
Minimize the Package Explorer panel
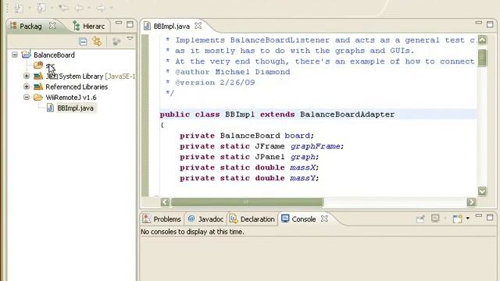tap(119, 23)
